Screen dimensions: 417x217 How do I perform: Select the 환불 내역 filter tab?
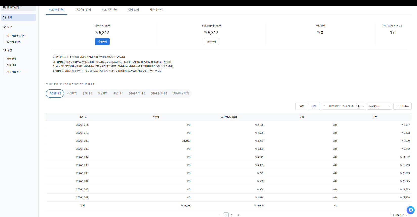(103, 94)
